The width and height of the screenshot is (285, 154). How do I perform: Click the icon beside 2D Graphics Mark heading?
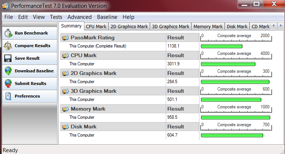[x=66, y=73]
